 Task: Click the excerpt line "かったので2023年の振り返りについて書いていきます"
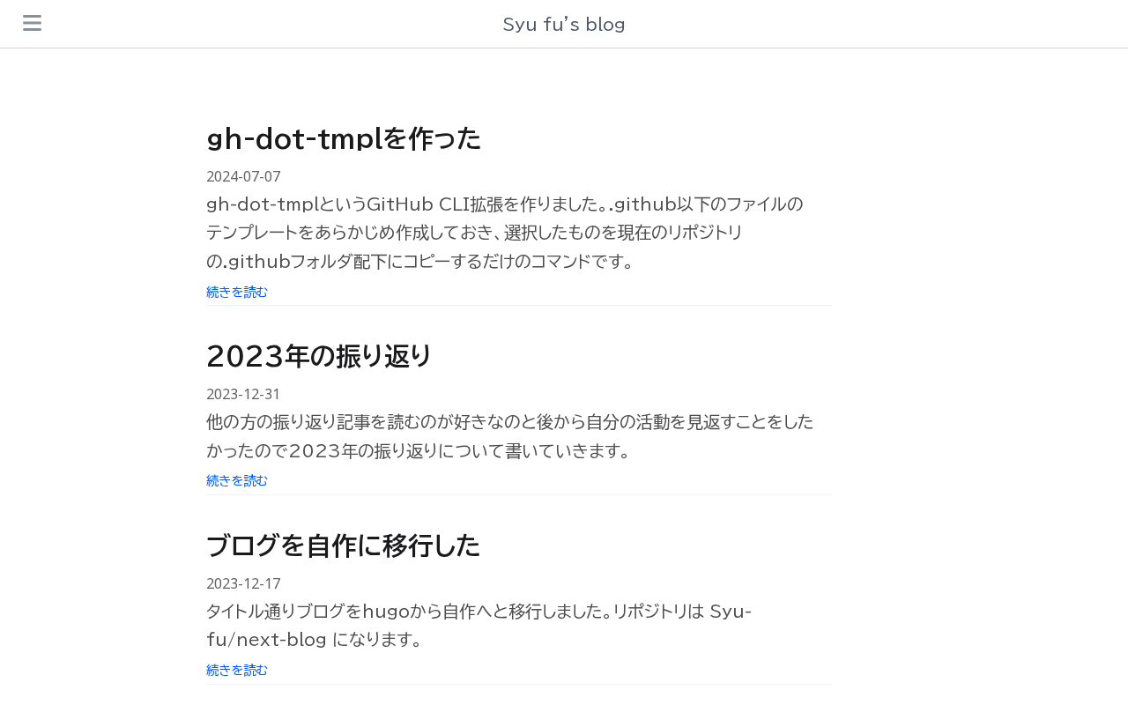[x=419, y=450]
